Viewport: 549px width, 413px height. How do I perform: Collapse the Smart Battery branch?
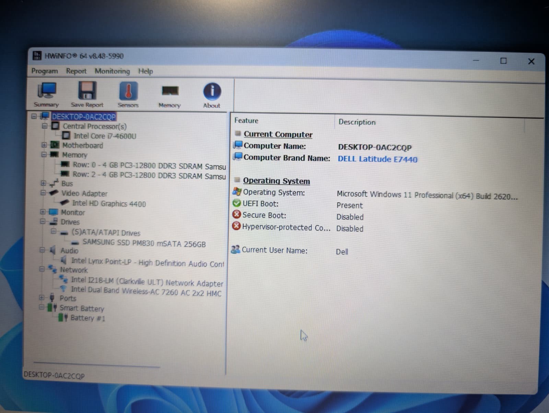point(42,307)
